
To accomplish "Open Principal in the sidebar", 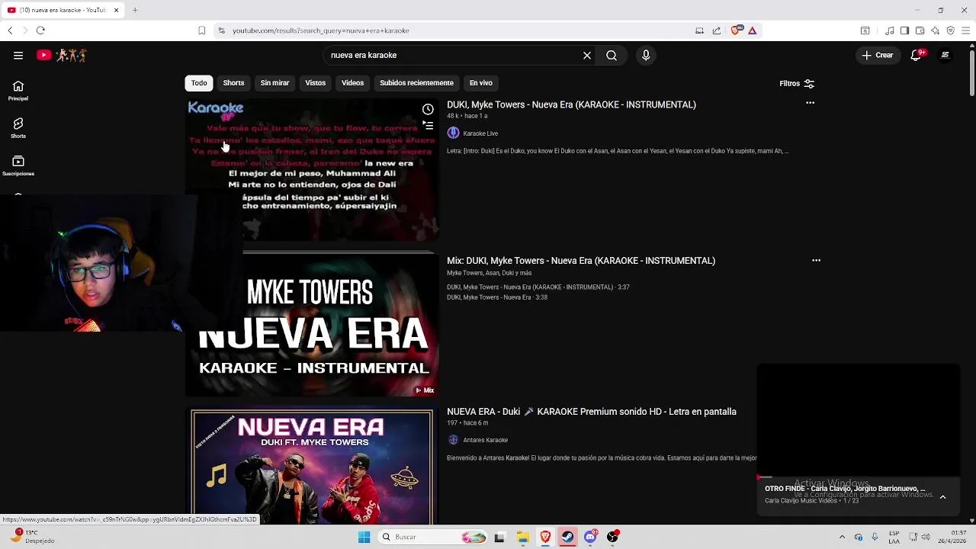I will 18,91.
